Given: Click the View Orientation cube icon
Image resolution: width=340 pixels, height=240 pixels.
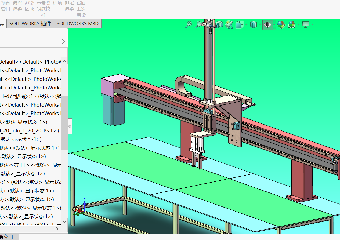Looking at the screenshot, I should (x=239, y=25).
